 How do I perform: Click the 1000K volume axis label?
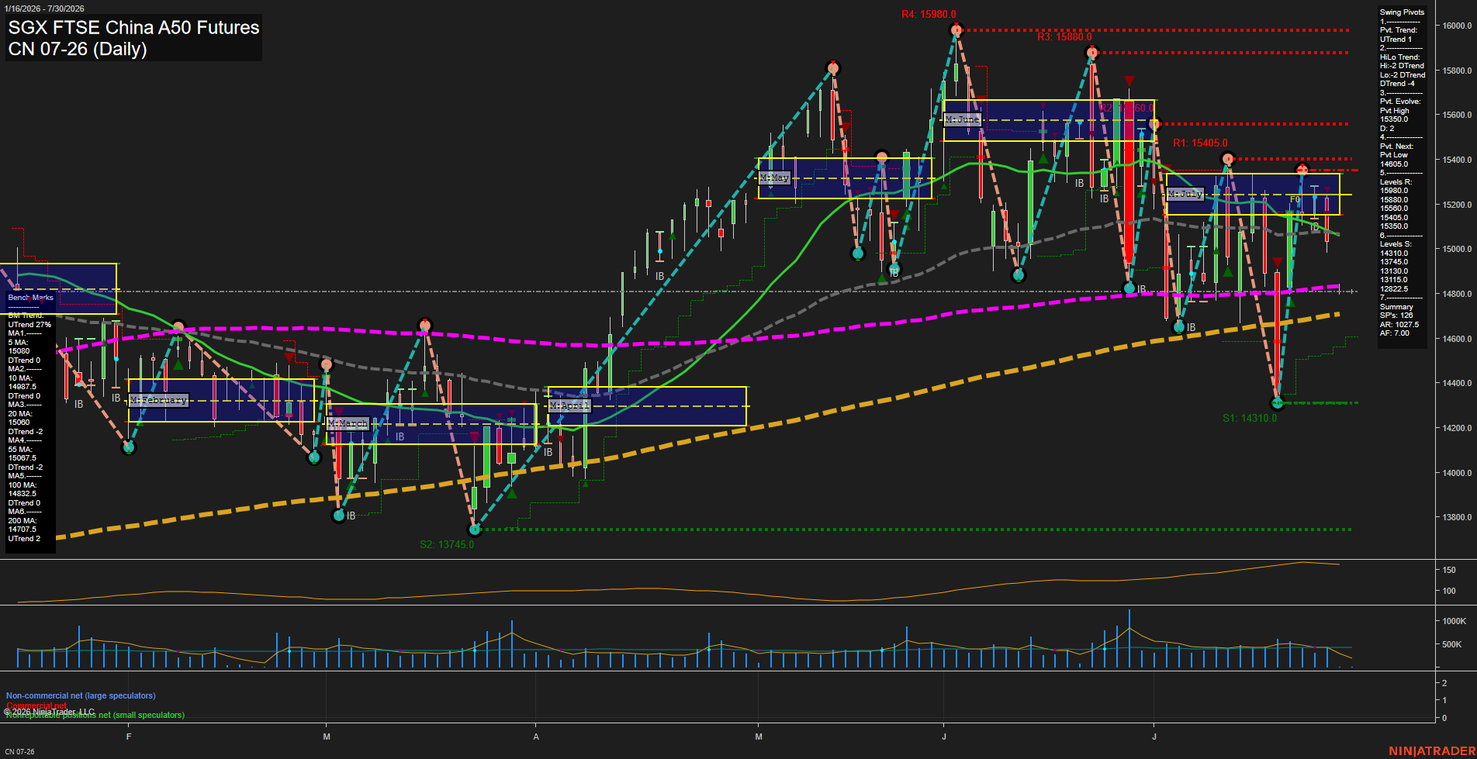[x=1454, y=621]
